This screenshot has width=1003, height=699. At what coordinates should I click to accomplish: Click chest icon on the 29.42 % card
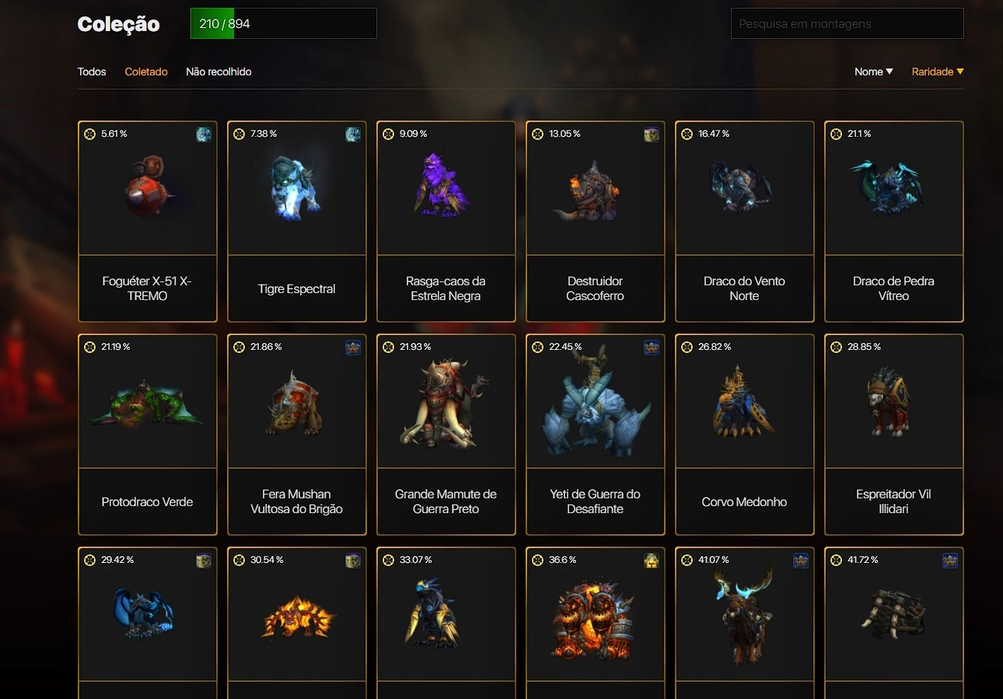pos(204,561)
